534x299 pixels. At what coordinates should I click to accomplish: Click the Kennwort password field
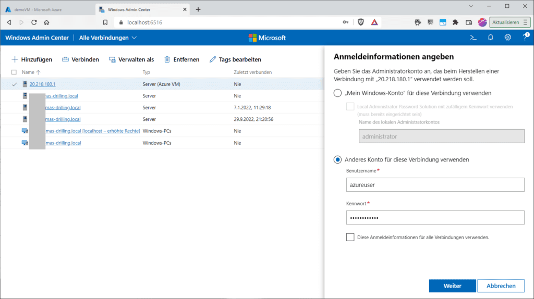coord(435,218)
